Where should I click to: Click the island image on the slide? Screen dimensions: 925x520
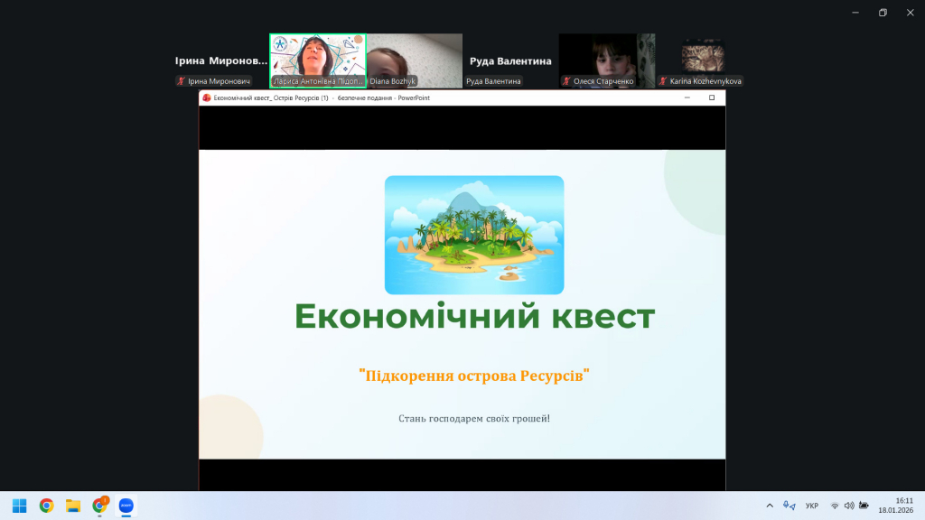474,235
